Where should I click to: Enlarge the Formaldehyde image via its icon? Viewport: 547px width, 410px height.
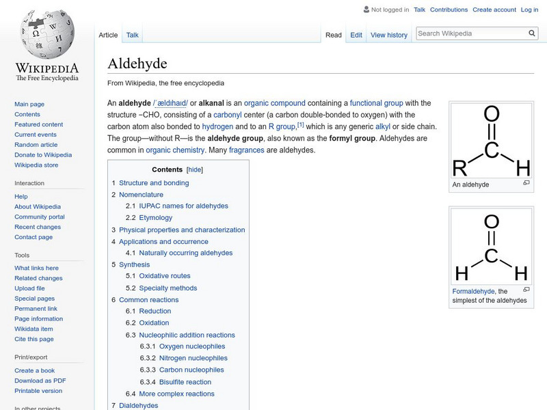point(526,289)
